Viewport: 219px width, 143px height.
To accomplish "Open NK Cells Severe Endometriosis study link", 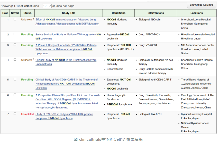I will (x=66, y=60).
